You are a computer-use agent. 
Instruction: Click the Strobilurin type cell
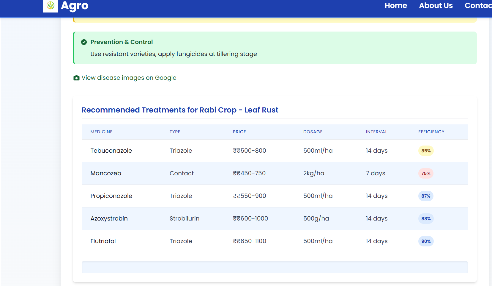[184, 219]
